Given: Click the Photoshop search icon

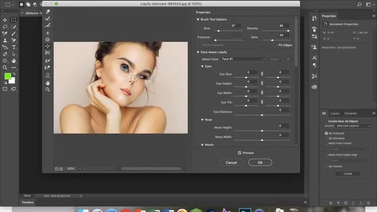Looking at the screenshot, I should coord(359,4).
